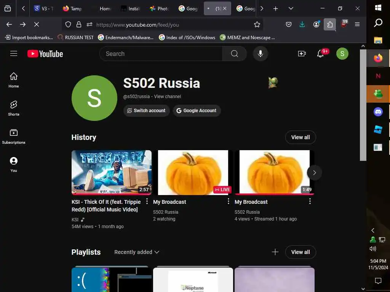Open the site permissions icon in the address bar
The height and width of the screenshot is (292, 390).
89,24
